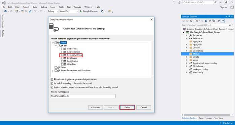Click the Pending Changes Filter icon

197,21
